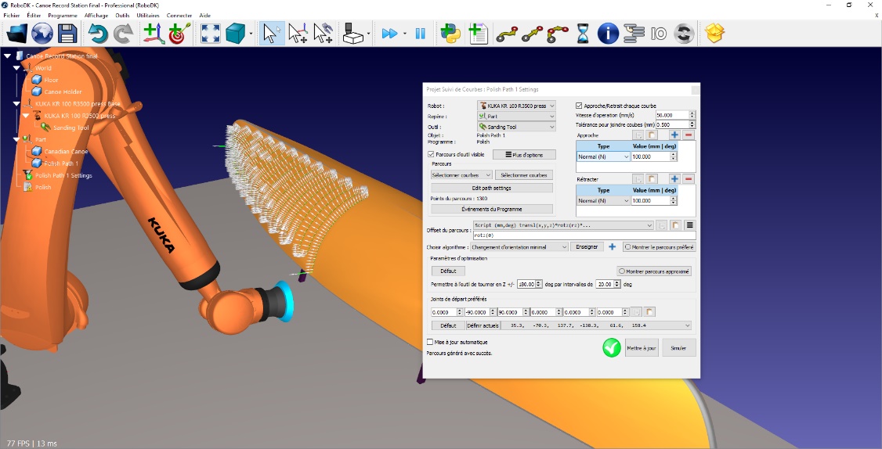Click the undo arrow icon
Screen dimensions: 882x449
pos(99,34)
